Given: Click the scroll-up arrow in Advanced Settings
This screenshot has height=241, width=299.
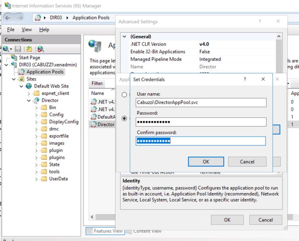Looking at the screenshot, I should click(279, 36).
